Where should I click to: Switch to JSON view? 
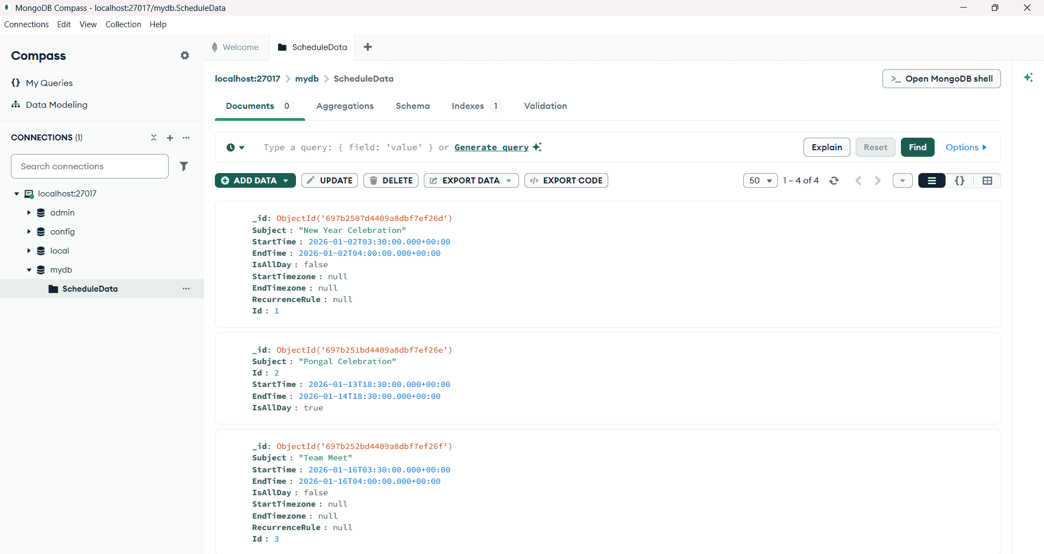pyautogui.click(x=960, y=181)
